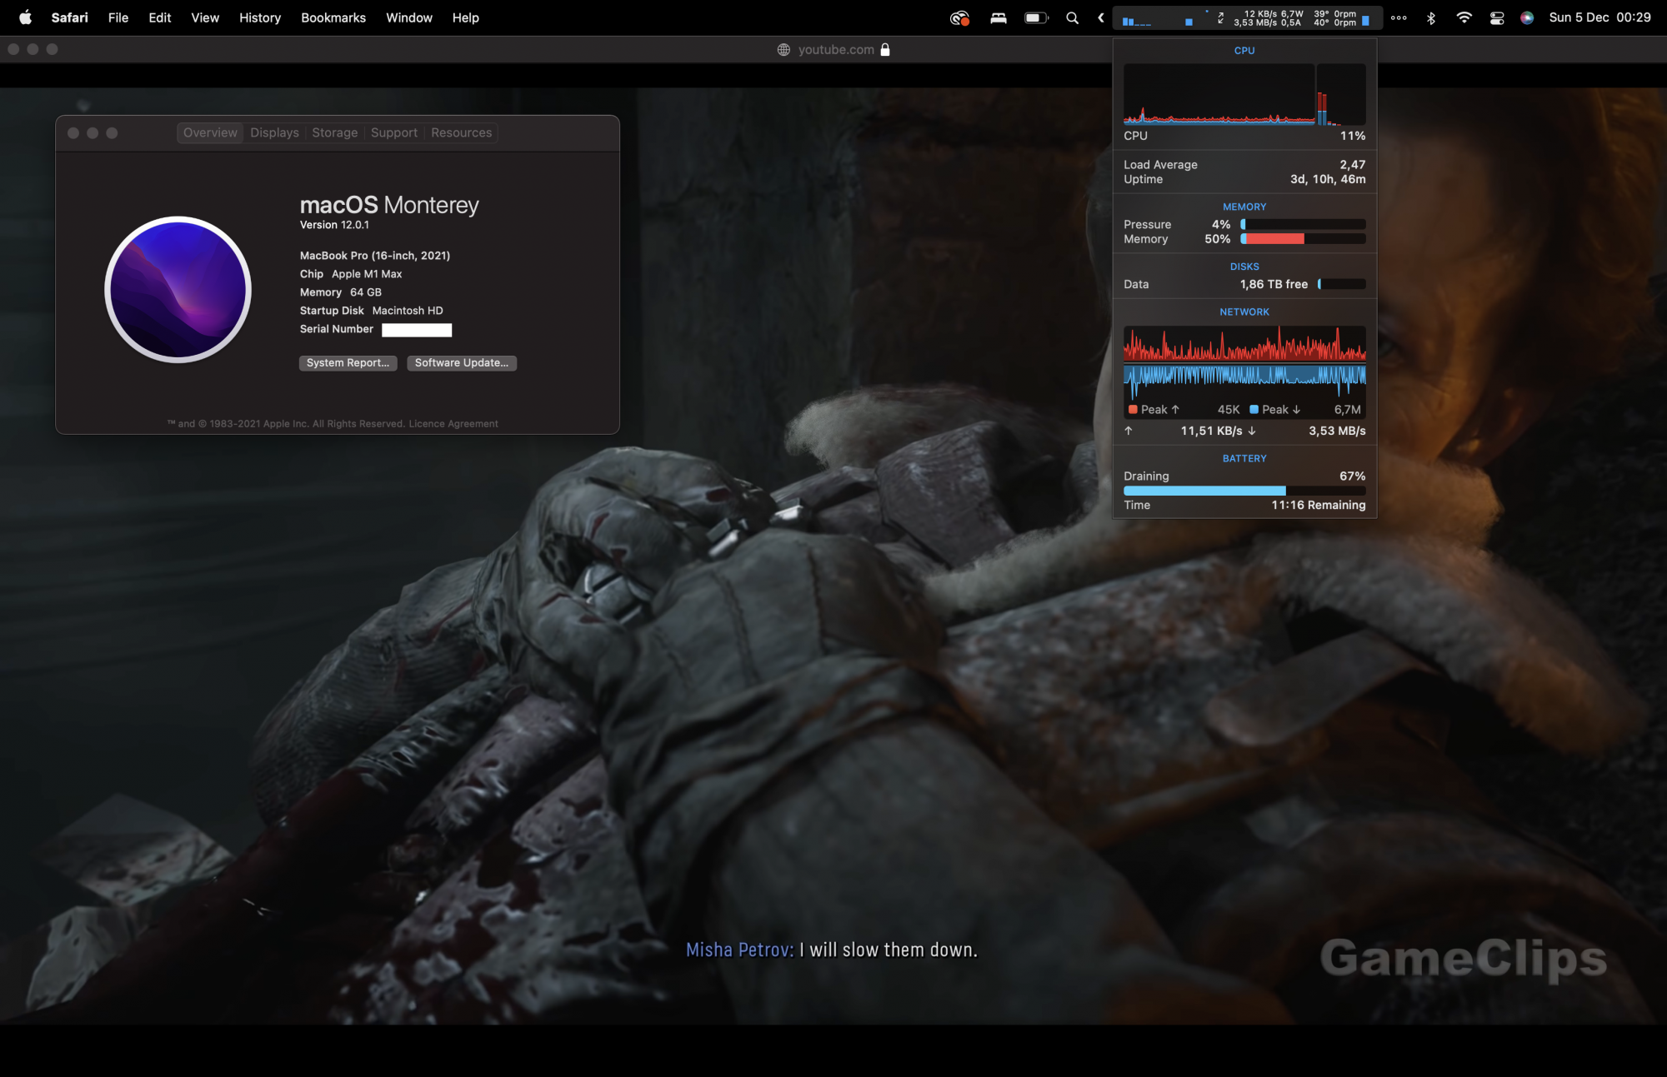Click the System Report button

(348, 363)
